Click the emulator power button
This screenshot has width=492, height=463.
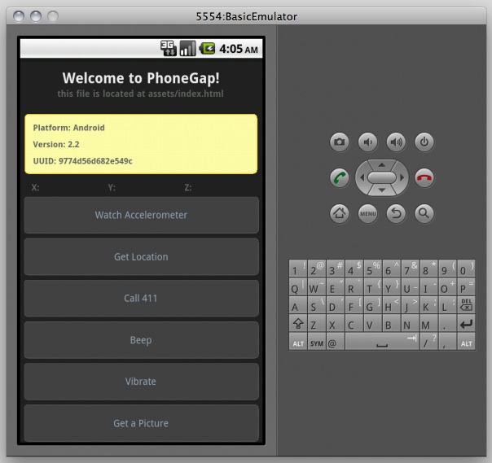click(x=424, y=142)
